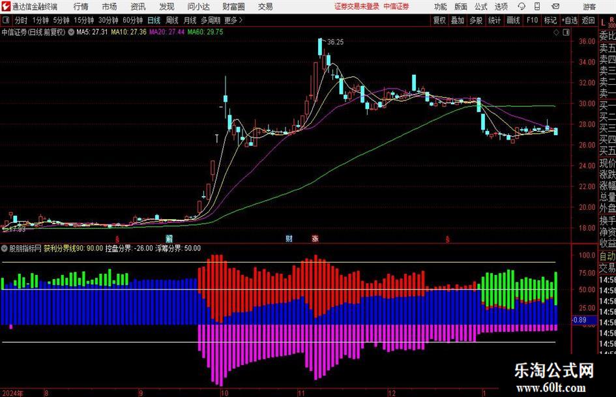This screenshot has height=397, width=616.
Task: Switch to 周线 weekly chart
Action: pos(172,20)
